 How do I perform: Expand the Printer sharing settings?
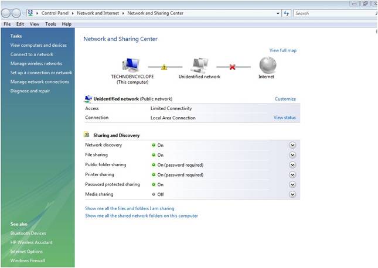pos(292,174)
